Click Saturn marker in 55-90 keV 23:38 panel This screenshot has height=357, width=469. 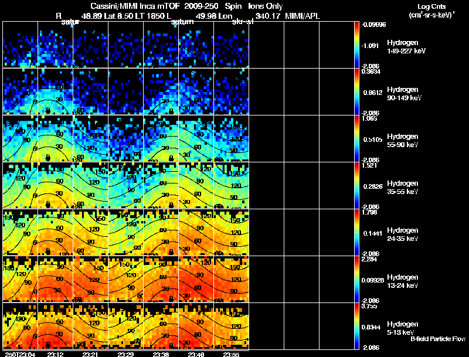tap(171, 158)
